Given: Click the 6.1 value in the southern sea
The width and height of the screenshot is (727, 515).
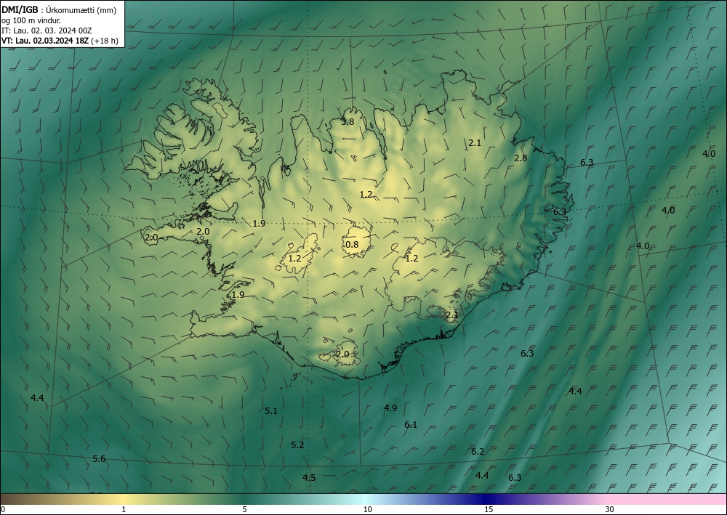Looking at the screenshot, I should pyautogui.click(x=411, y=425).
